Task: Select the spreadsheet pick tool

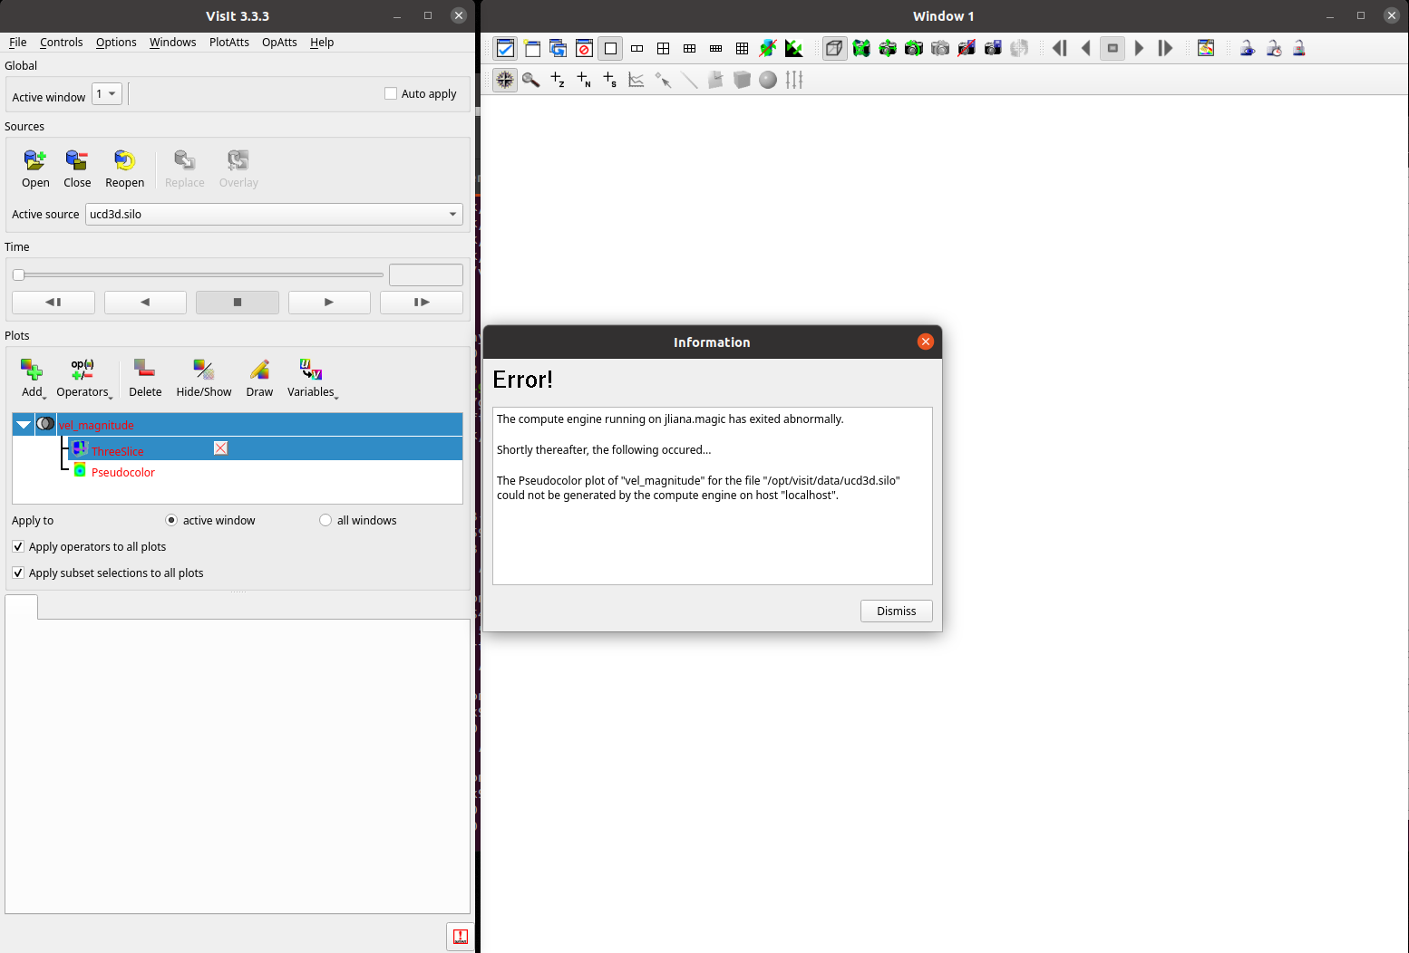Action: [610, 80]
